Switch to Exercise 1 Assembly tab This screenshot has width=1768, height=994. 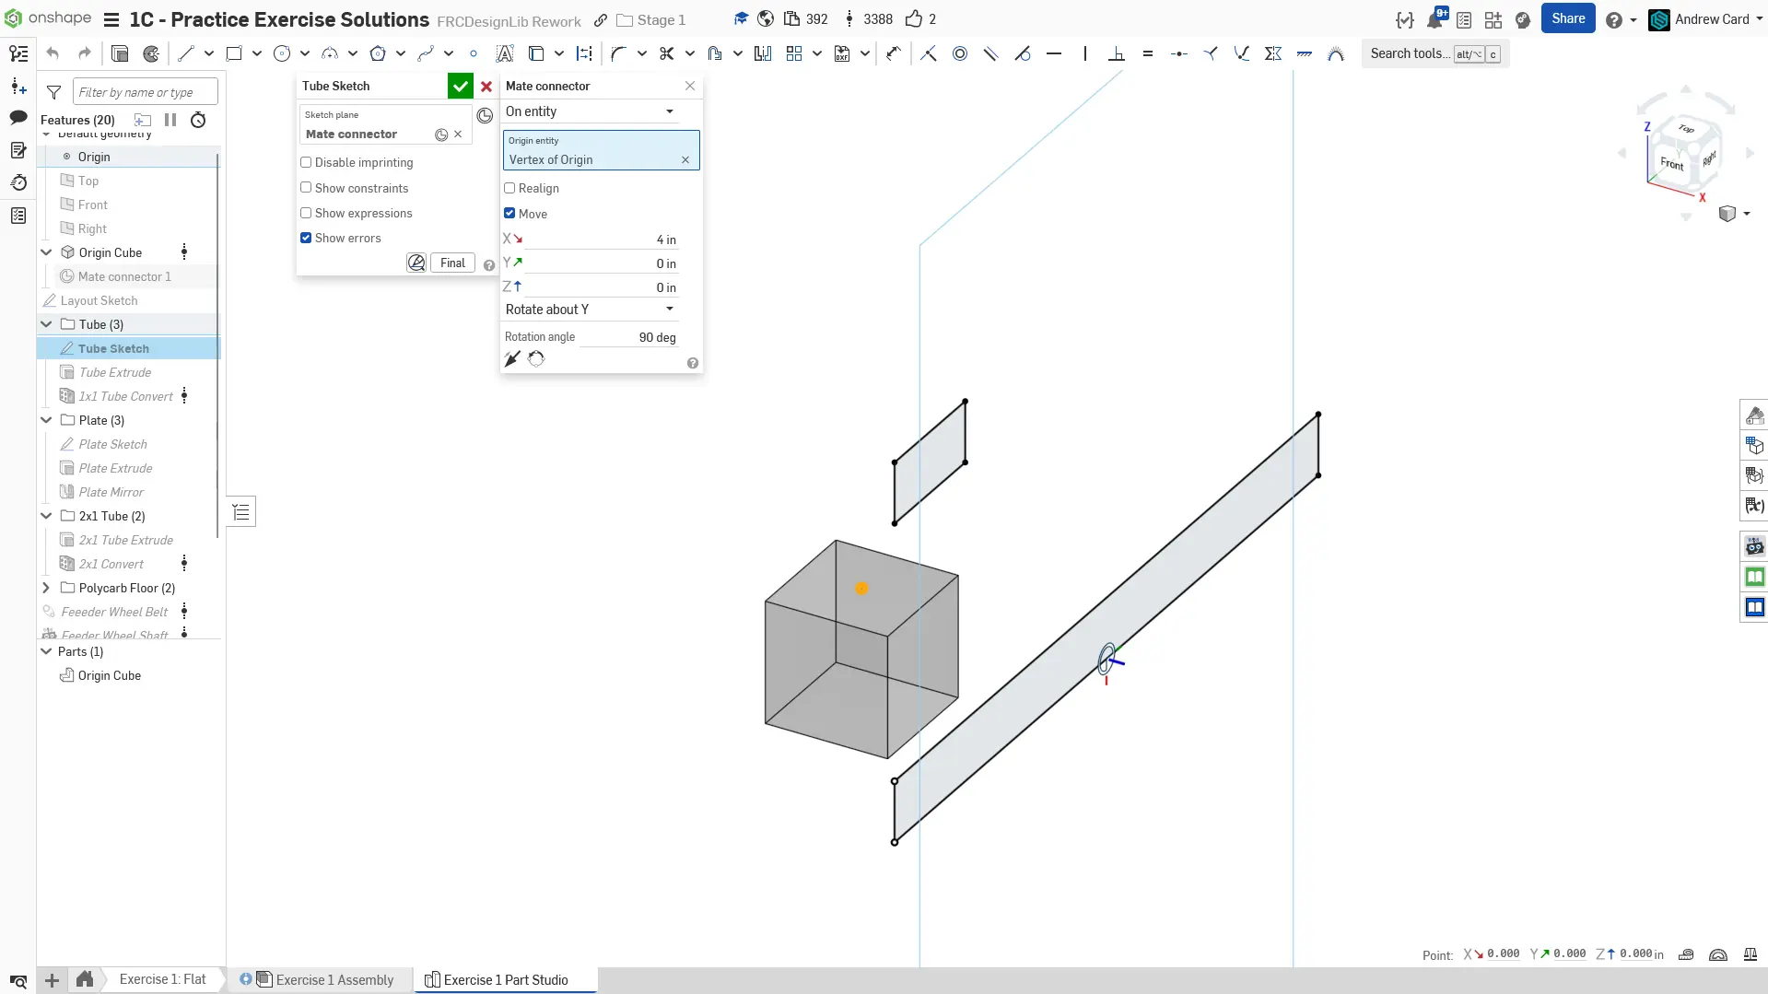pyautogui.click(x=334, y=979)
